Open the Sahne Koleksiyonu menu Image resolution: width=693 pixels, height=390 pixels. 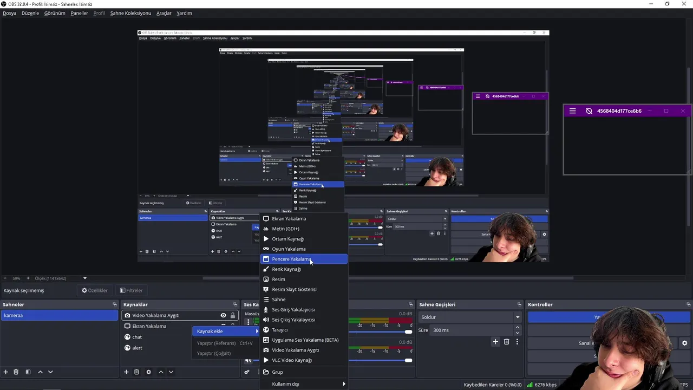click(x=130, y=13)
